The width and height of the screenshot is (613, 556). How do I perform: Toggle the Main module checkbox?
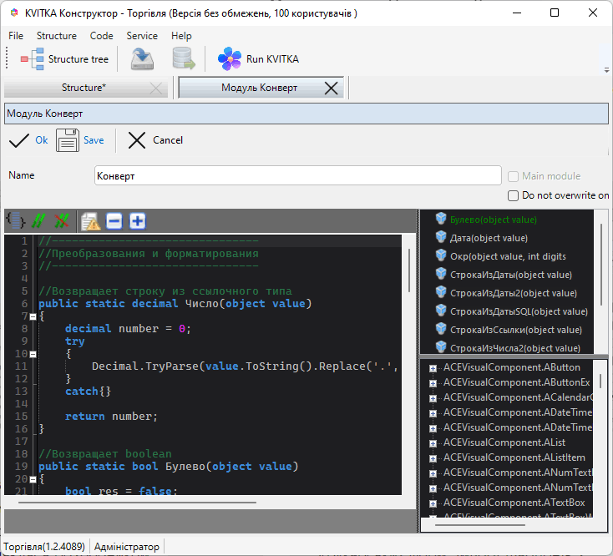[513, 176]
